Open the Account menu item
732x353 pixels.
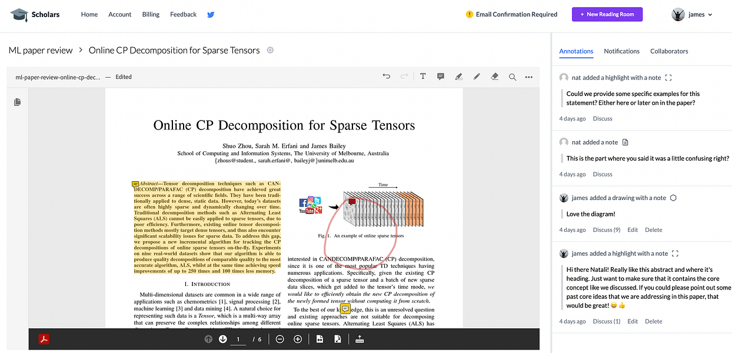click(x=120, y=15)
